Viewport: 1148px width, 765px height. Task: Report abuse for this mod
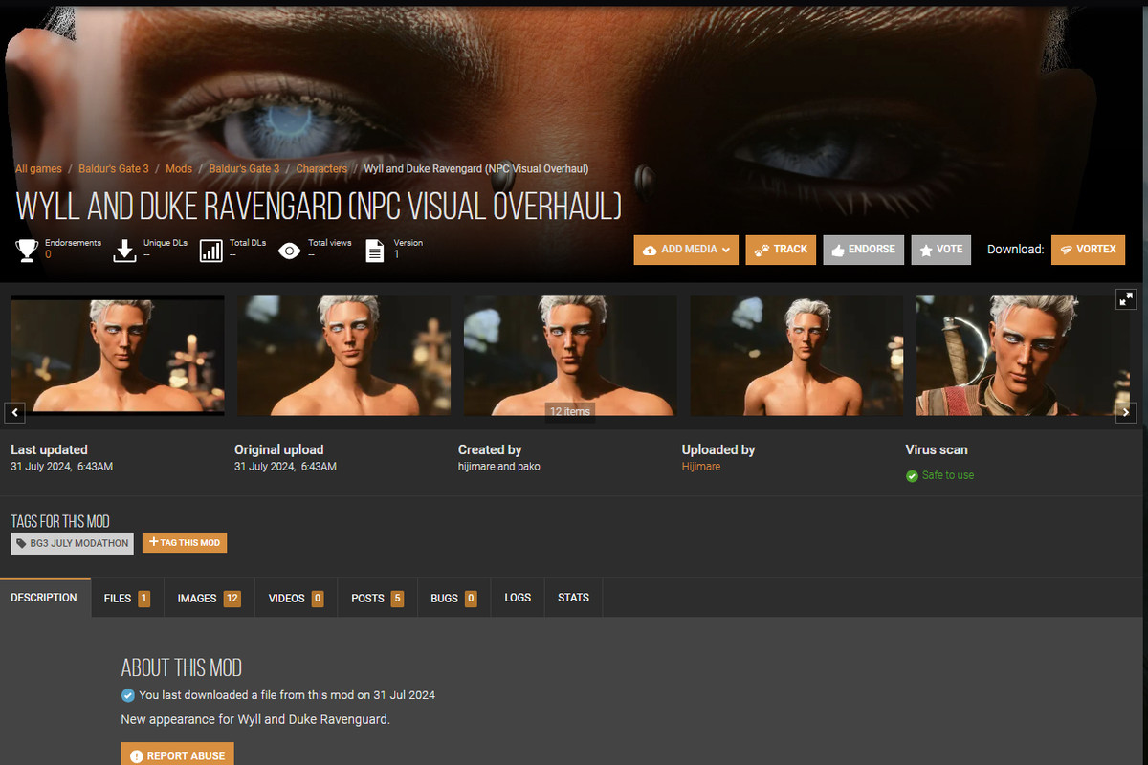click(177, 755)
